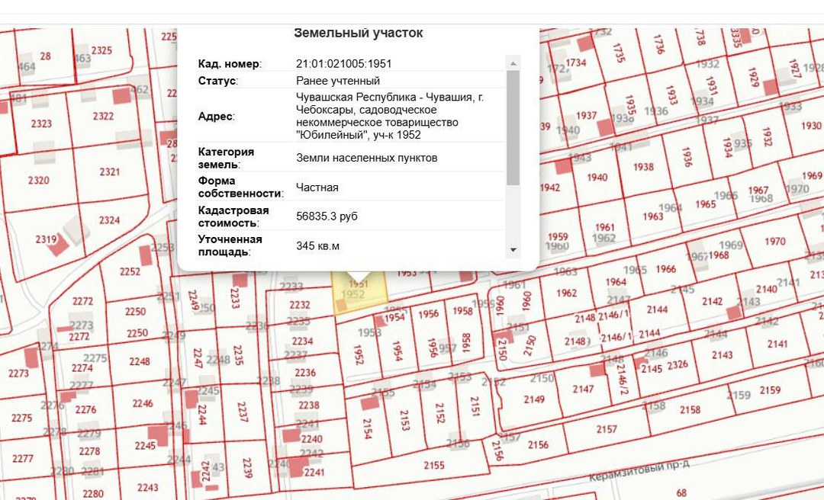Click the popup's vertical scrollbar thumb
The width and height of the screenshot is (824, 500).
pos(513,126)
